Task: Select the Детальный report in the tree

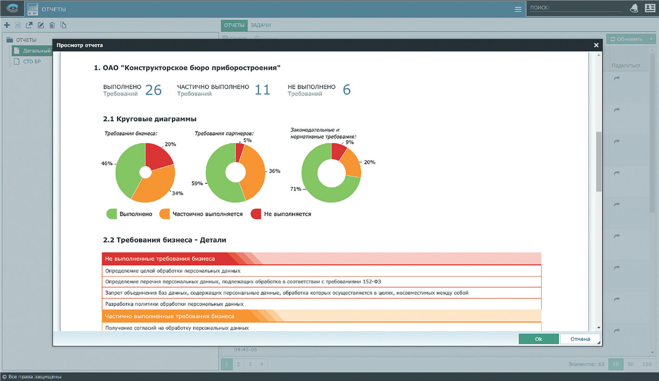Action: 32,51
